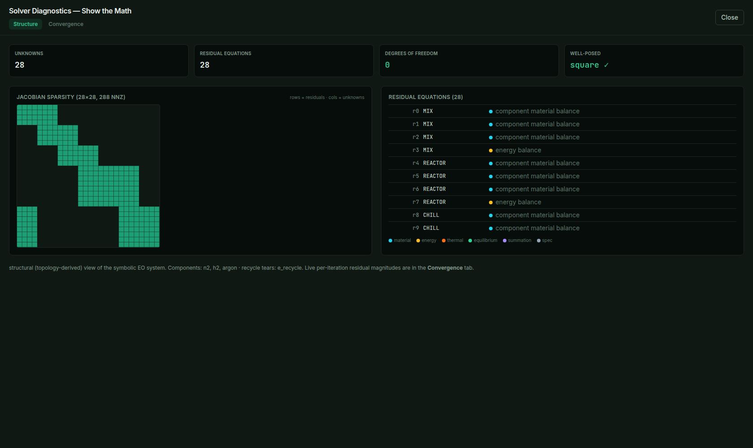Viewport: 753px width, 448px height.
Task: Click the Jacobian sparsity matrix plot
Action: pos(88,176)
